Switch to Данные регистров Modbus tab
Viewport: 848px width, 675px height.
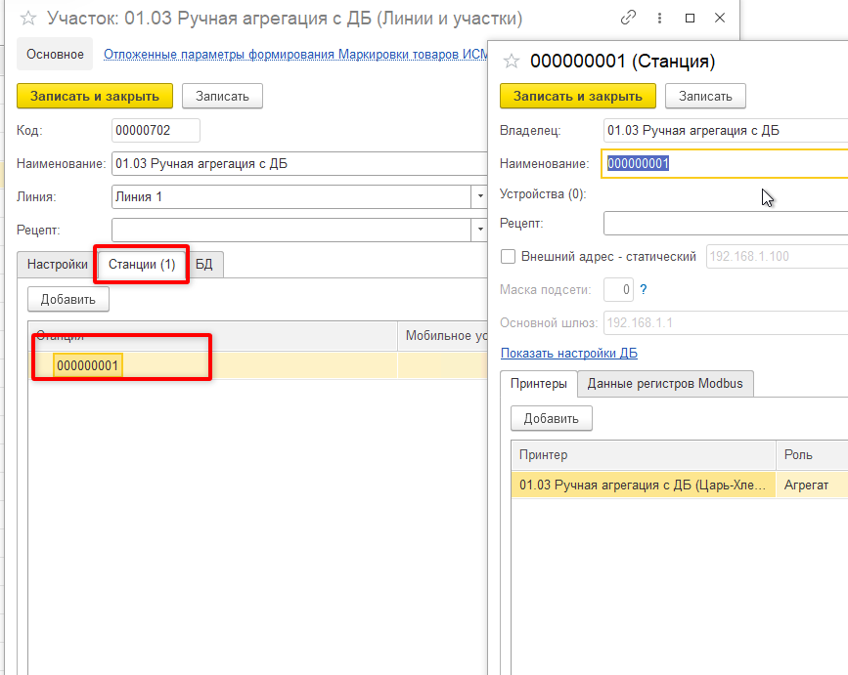tap(664, 384)
